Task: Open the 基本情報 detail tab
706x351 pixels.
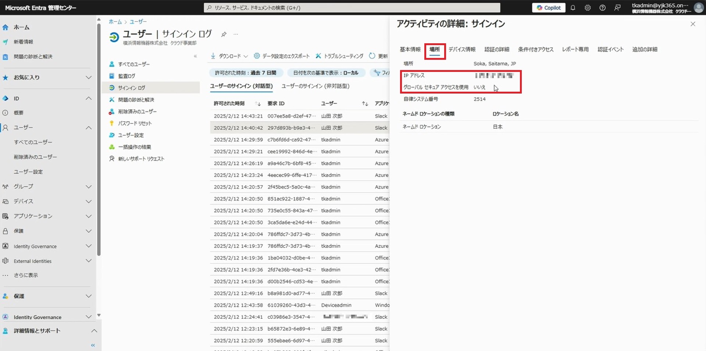Action: [x=410, y=50]
